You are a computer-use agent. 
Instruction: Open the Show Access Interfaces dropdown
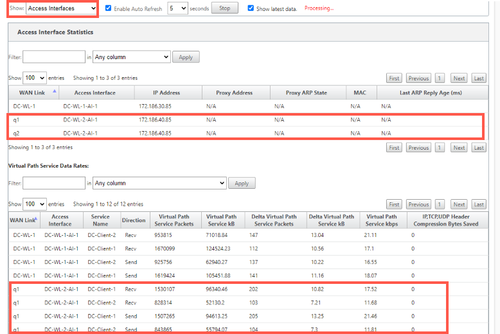tap(62, 8)
